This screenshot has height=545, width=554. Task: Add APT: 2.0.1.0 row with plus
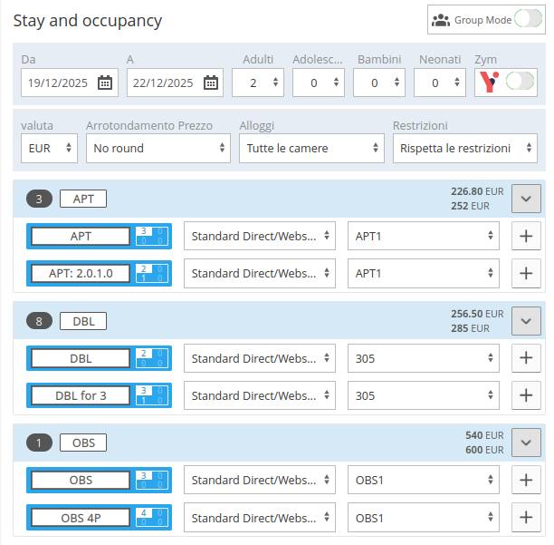coord(526,273)
